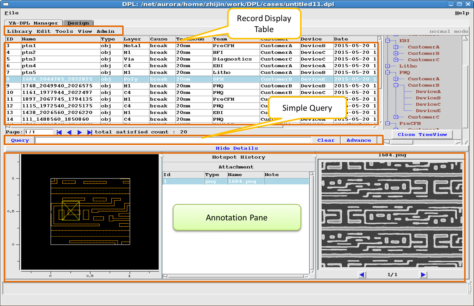Screen dimensions: 474x306
Task: Select DeviceE in the tree view
Action: coord(428,111)
